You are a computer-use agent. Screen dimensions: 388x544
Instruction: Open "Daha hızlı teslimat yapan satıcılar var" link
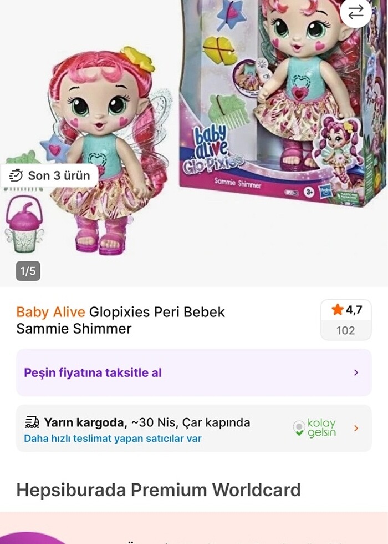(x=113, y=439)
